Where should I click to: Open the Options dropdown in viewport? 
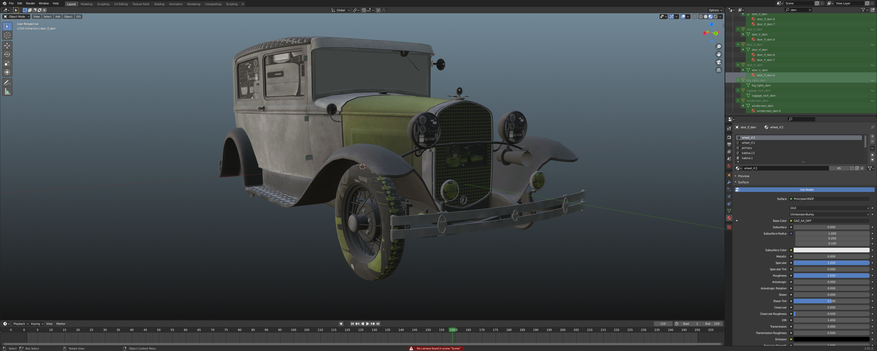pos(715,10)
